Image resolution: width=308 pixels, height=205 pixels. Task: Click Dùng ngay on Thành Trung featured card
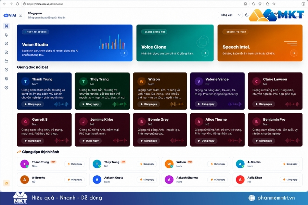(x=33, y=104)
